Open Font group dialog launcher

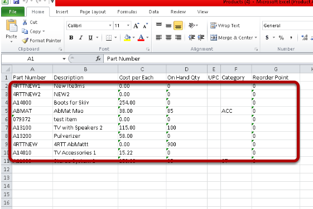click(148, 49)
